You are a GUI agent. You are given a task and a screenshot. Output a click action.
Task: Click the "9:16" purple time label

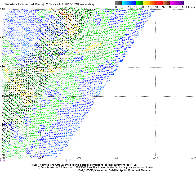coord(3,161)
